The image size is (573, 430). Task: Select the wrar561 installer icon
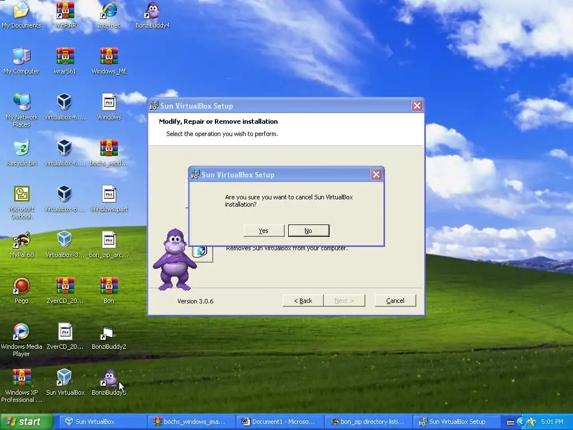[65, 61]
